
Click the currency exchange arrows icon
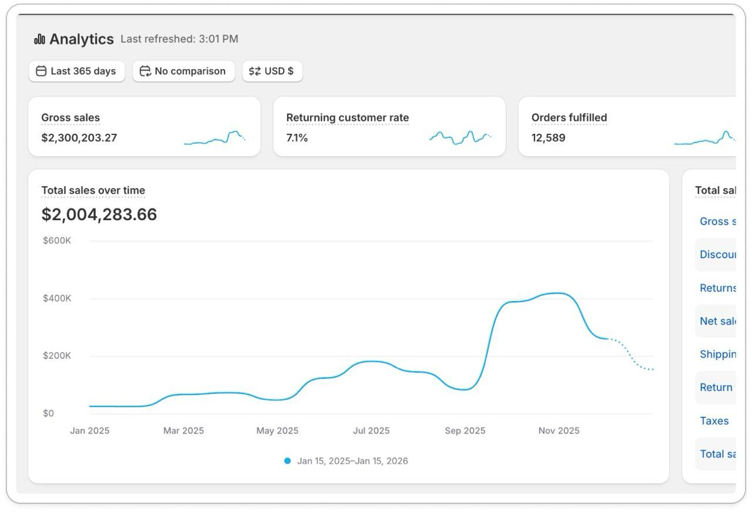tap(254, 71)
